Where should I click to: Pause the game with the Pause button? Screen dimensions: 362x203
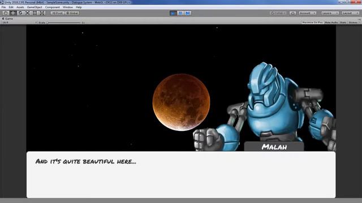click(180, 13)
